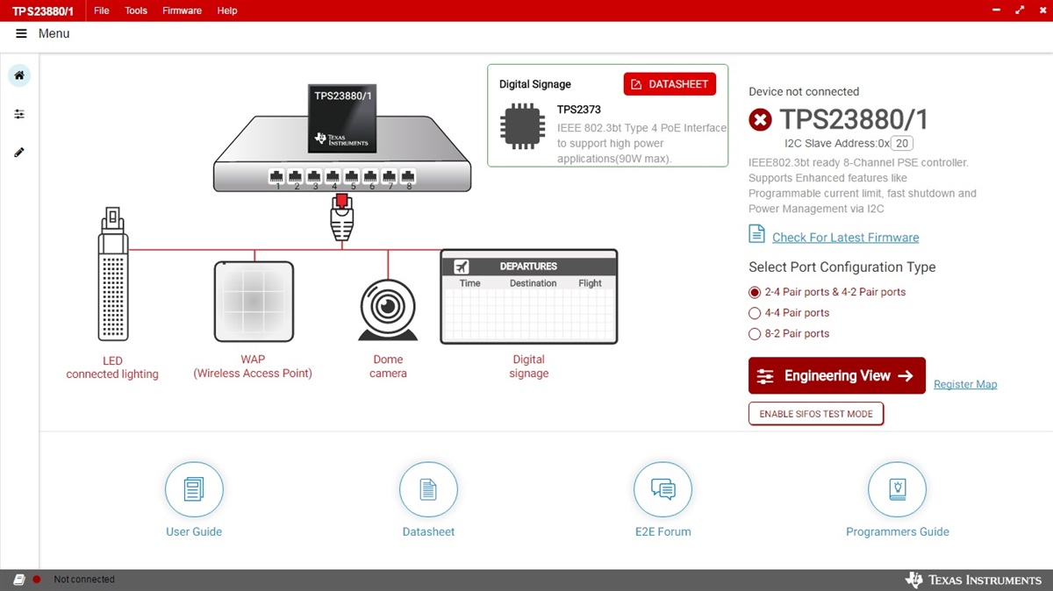Open the File menu
Viewport: 1053px width, 591px height.
[x=102, y=11]
